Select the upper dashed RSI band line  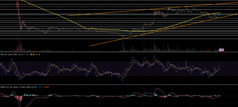coord(119,62)
